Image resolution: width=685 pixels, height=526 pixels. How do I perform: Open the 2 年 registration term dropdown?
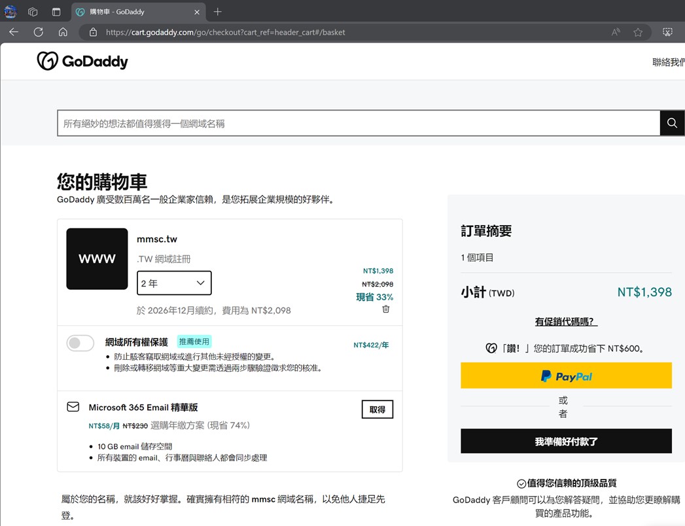[x=174, y=283]
